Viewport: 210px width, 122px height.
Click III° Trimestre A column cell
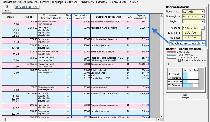pyautogui.click(x=185, y=81)
